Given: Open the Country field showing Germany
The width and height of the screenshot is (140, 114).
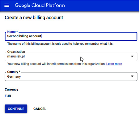Looking at the screenshot, I should point(71,77).
